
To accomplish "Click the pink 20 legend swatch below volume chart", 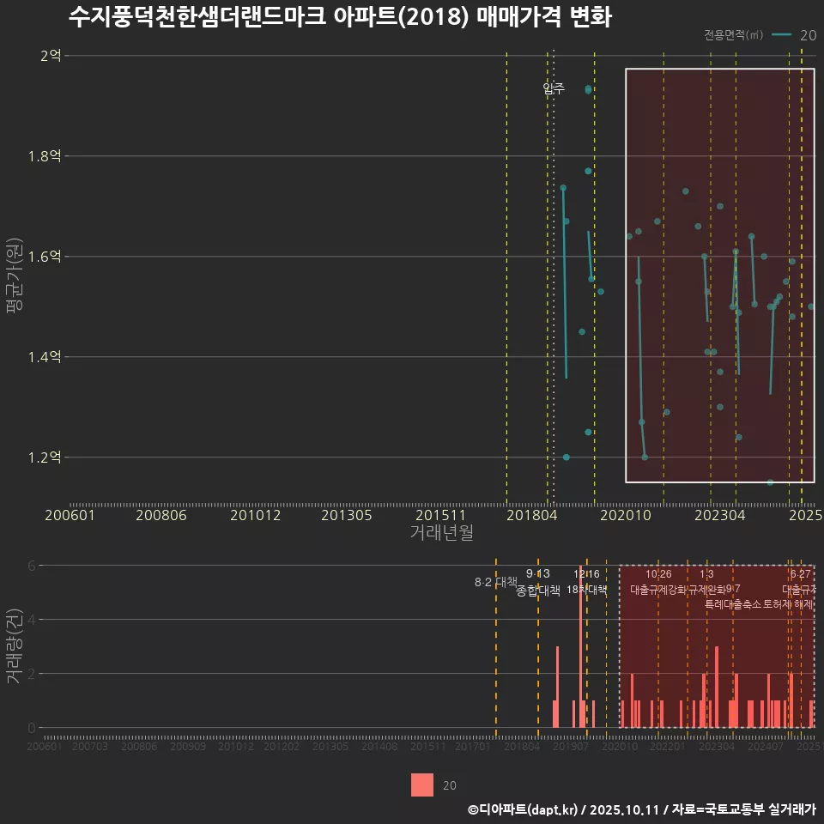I will click(421, 786).
